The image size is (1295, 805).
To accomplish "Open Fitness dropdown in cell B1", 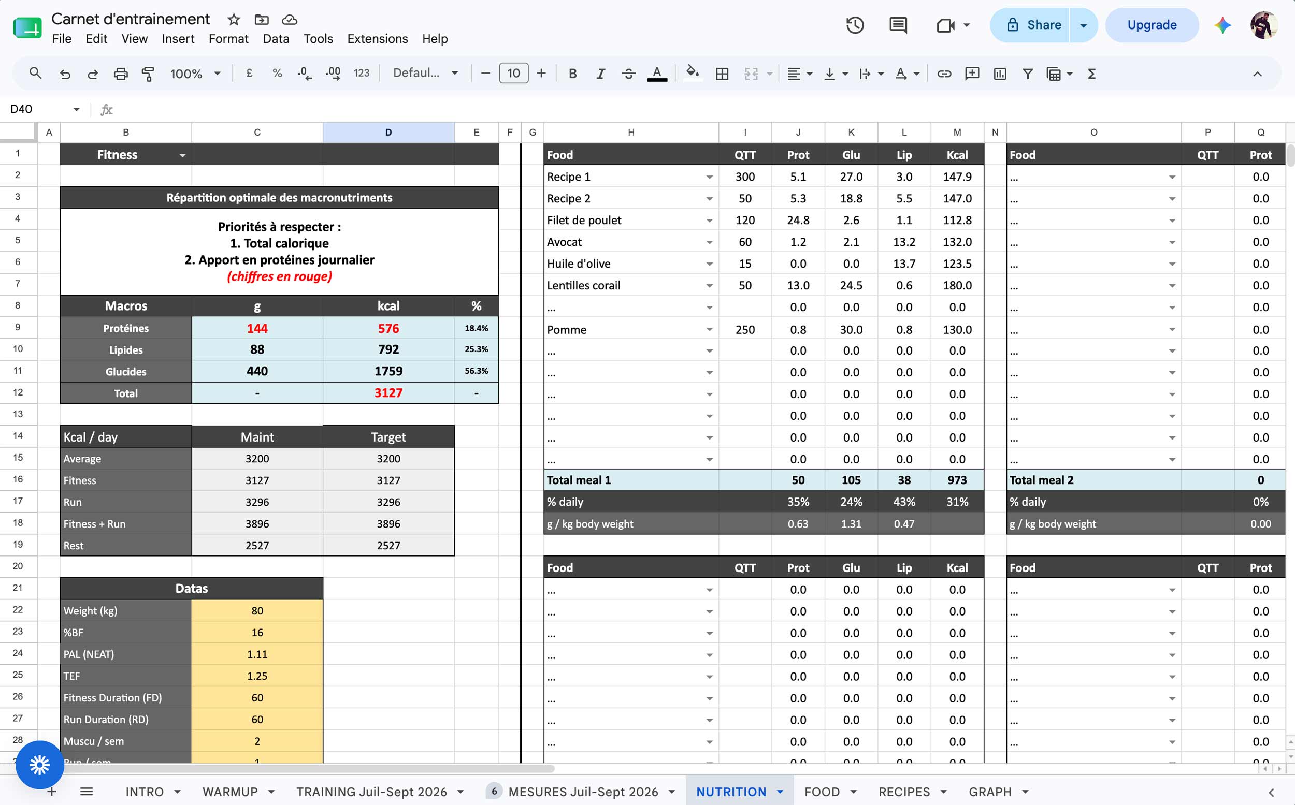I will tap(182, 155).
